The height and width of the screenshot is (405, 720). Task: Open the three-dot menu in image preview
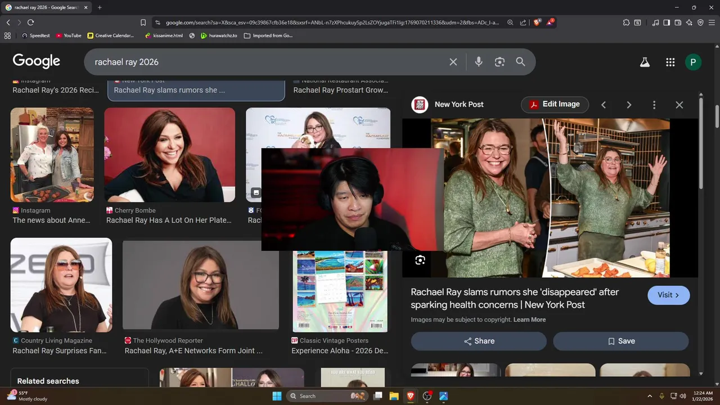point(654,105)
